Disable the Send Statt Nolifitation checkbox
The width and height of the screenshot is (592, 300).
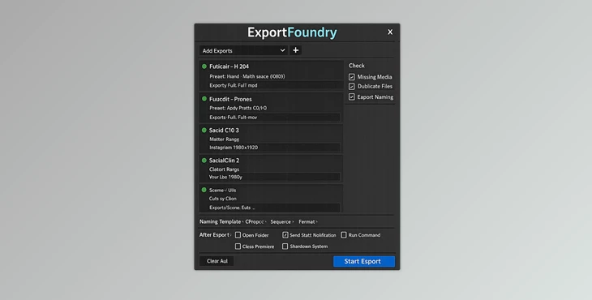click(285, 235)
